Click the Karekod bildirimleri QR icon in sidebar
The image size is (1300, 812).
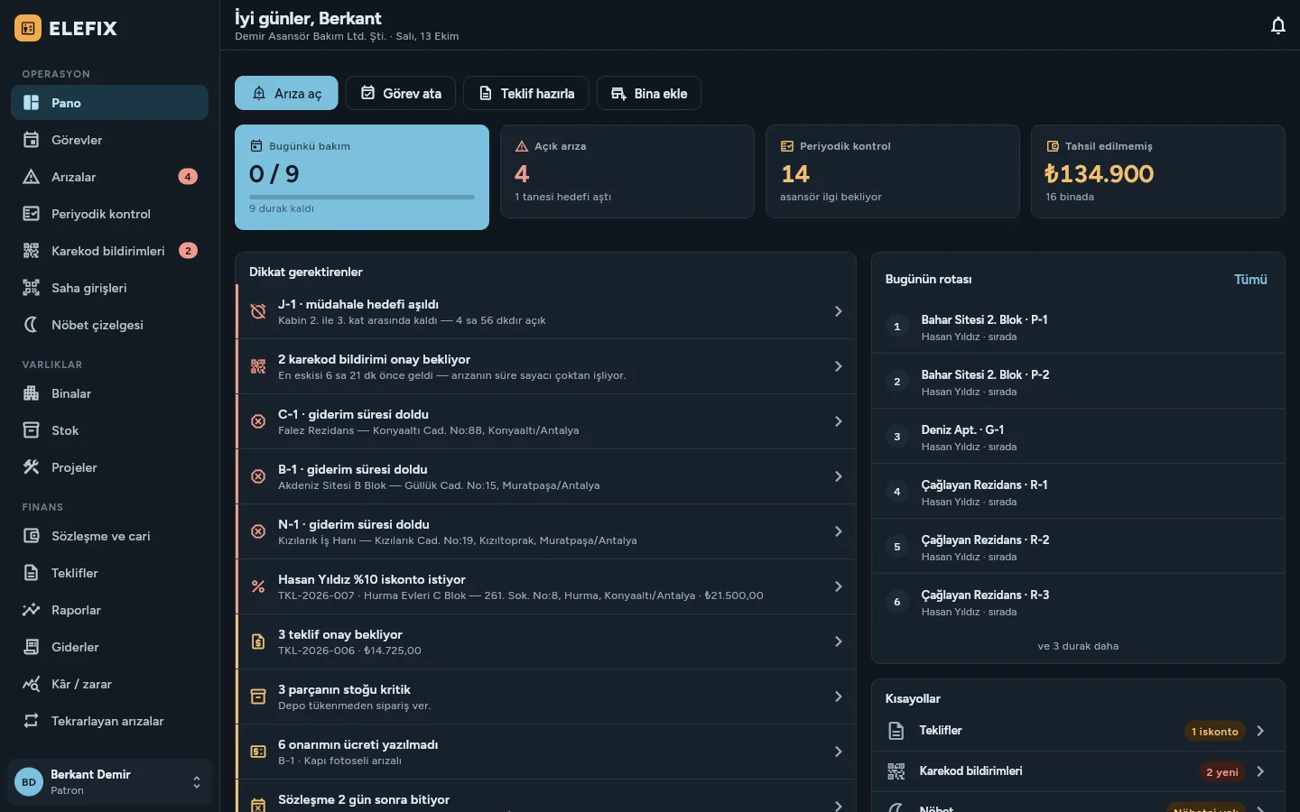(x=31, y=251)
